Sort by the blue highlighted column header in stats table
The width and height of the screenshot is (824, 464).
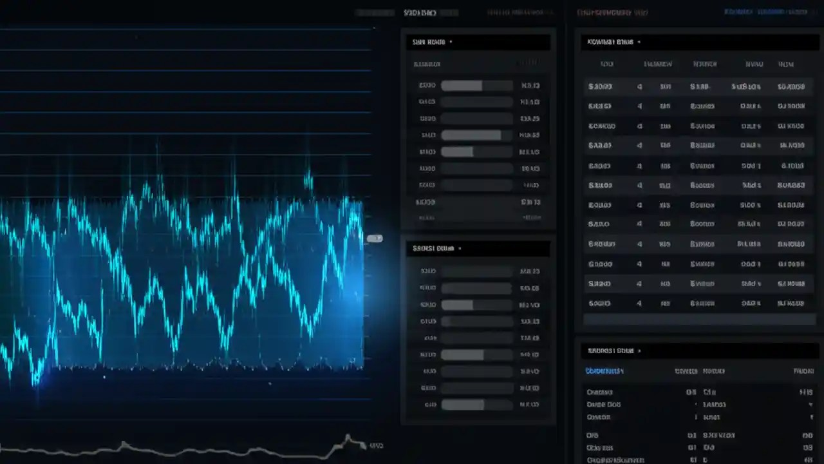tap(604, 371)
